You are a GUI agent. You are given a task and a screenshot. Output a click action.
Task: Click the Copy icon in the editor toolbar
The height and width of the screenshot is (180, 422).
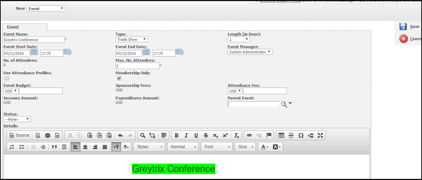coord(80,135)
